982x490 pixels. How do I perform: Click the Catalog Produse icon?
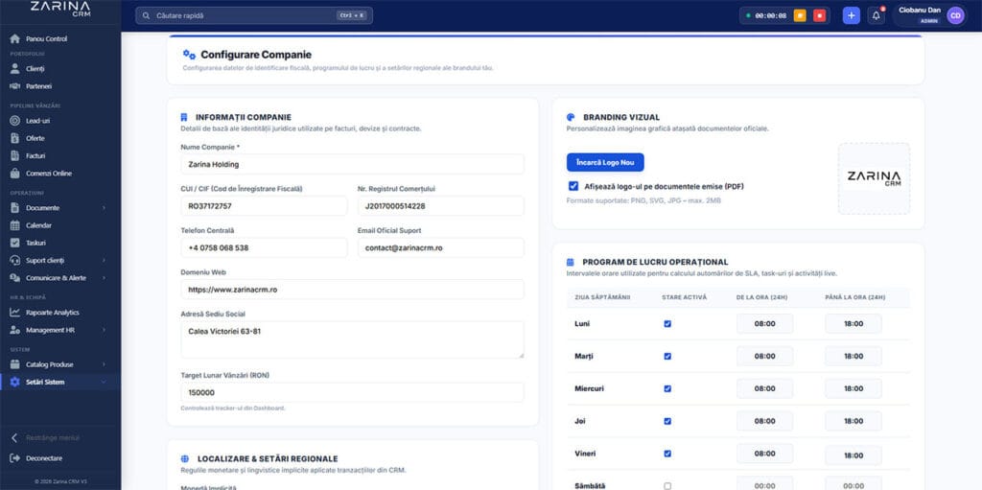(15, 364)
